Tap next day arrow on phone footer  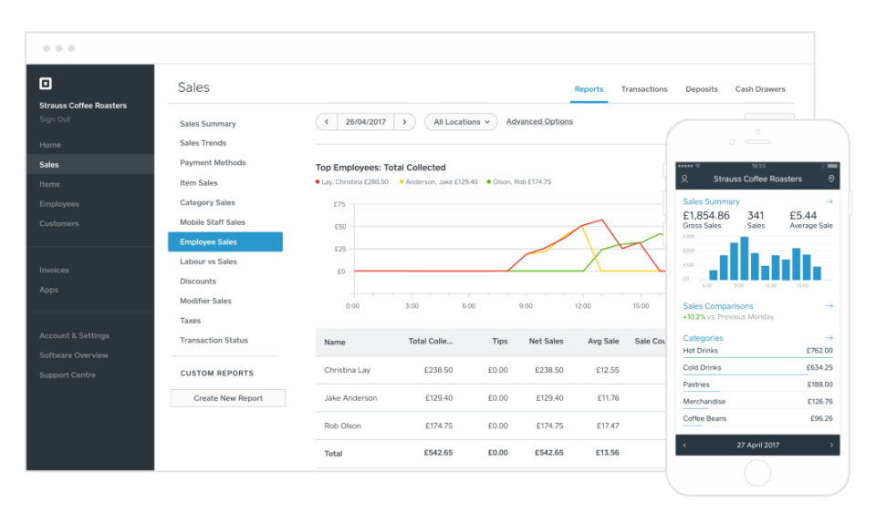click(831, 445)
